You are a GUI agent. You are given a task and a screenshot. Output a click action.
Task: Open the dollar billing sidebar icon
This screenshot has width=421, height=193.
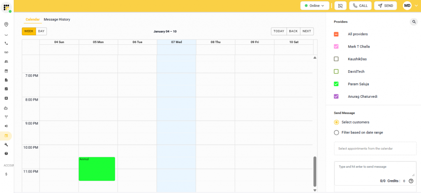pos(6,174)
